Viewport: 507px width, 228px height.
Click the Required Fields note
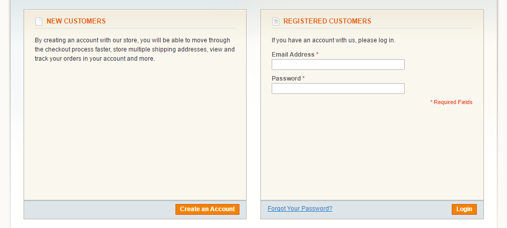[452, 103]
